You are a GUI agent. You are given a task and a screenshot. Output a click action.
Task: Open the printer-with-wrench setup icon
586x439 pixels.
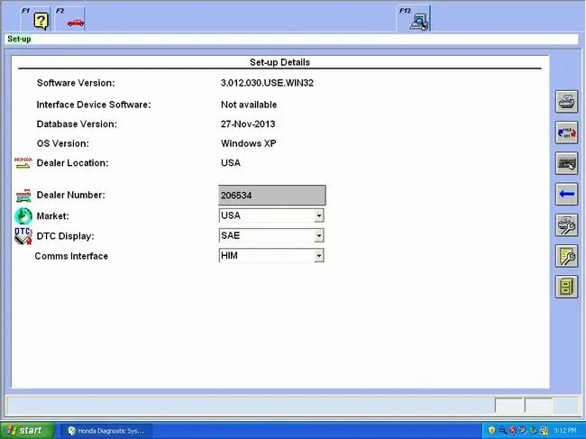(x=566, y=225)
